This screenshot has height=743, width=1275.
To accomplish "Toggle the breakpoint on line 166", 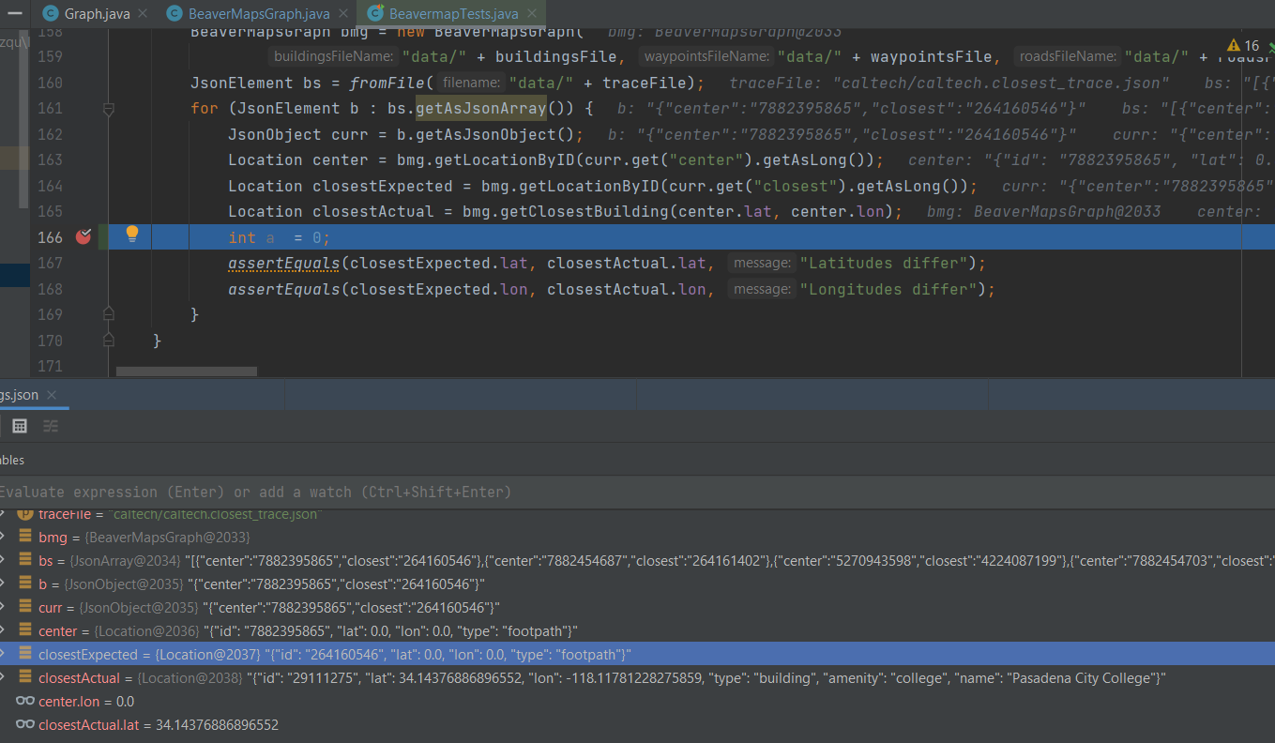I will [x=83, y=236].
